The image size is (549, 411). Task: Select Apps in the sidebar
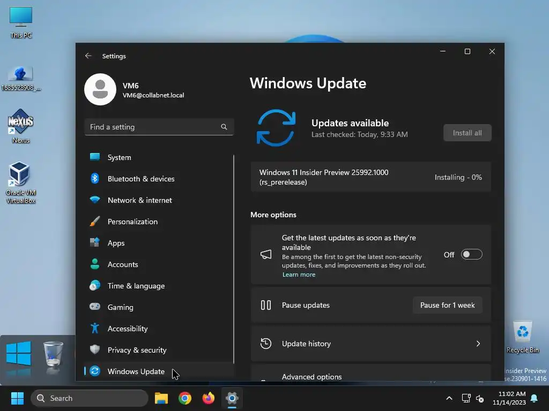point(159,243)
